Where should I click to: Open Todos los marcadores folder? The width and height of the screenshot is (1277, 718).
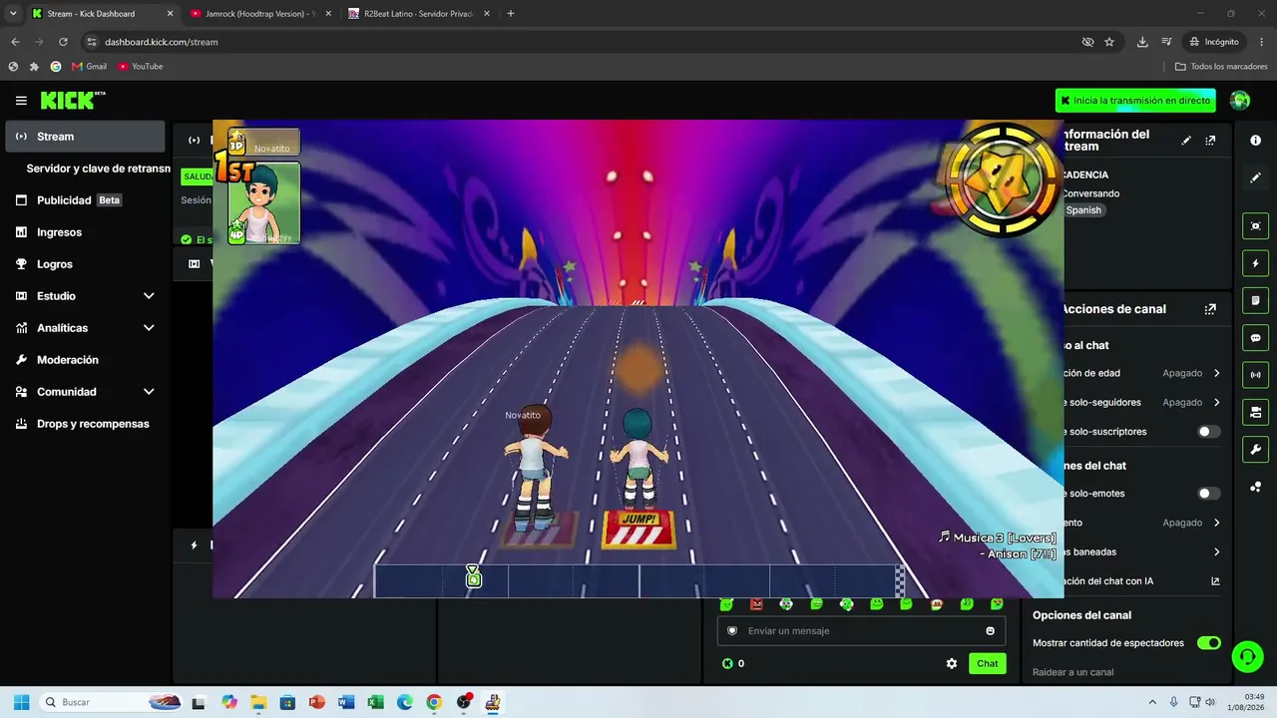coord(1221,67)
